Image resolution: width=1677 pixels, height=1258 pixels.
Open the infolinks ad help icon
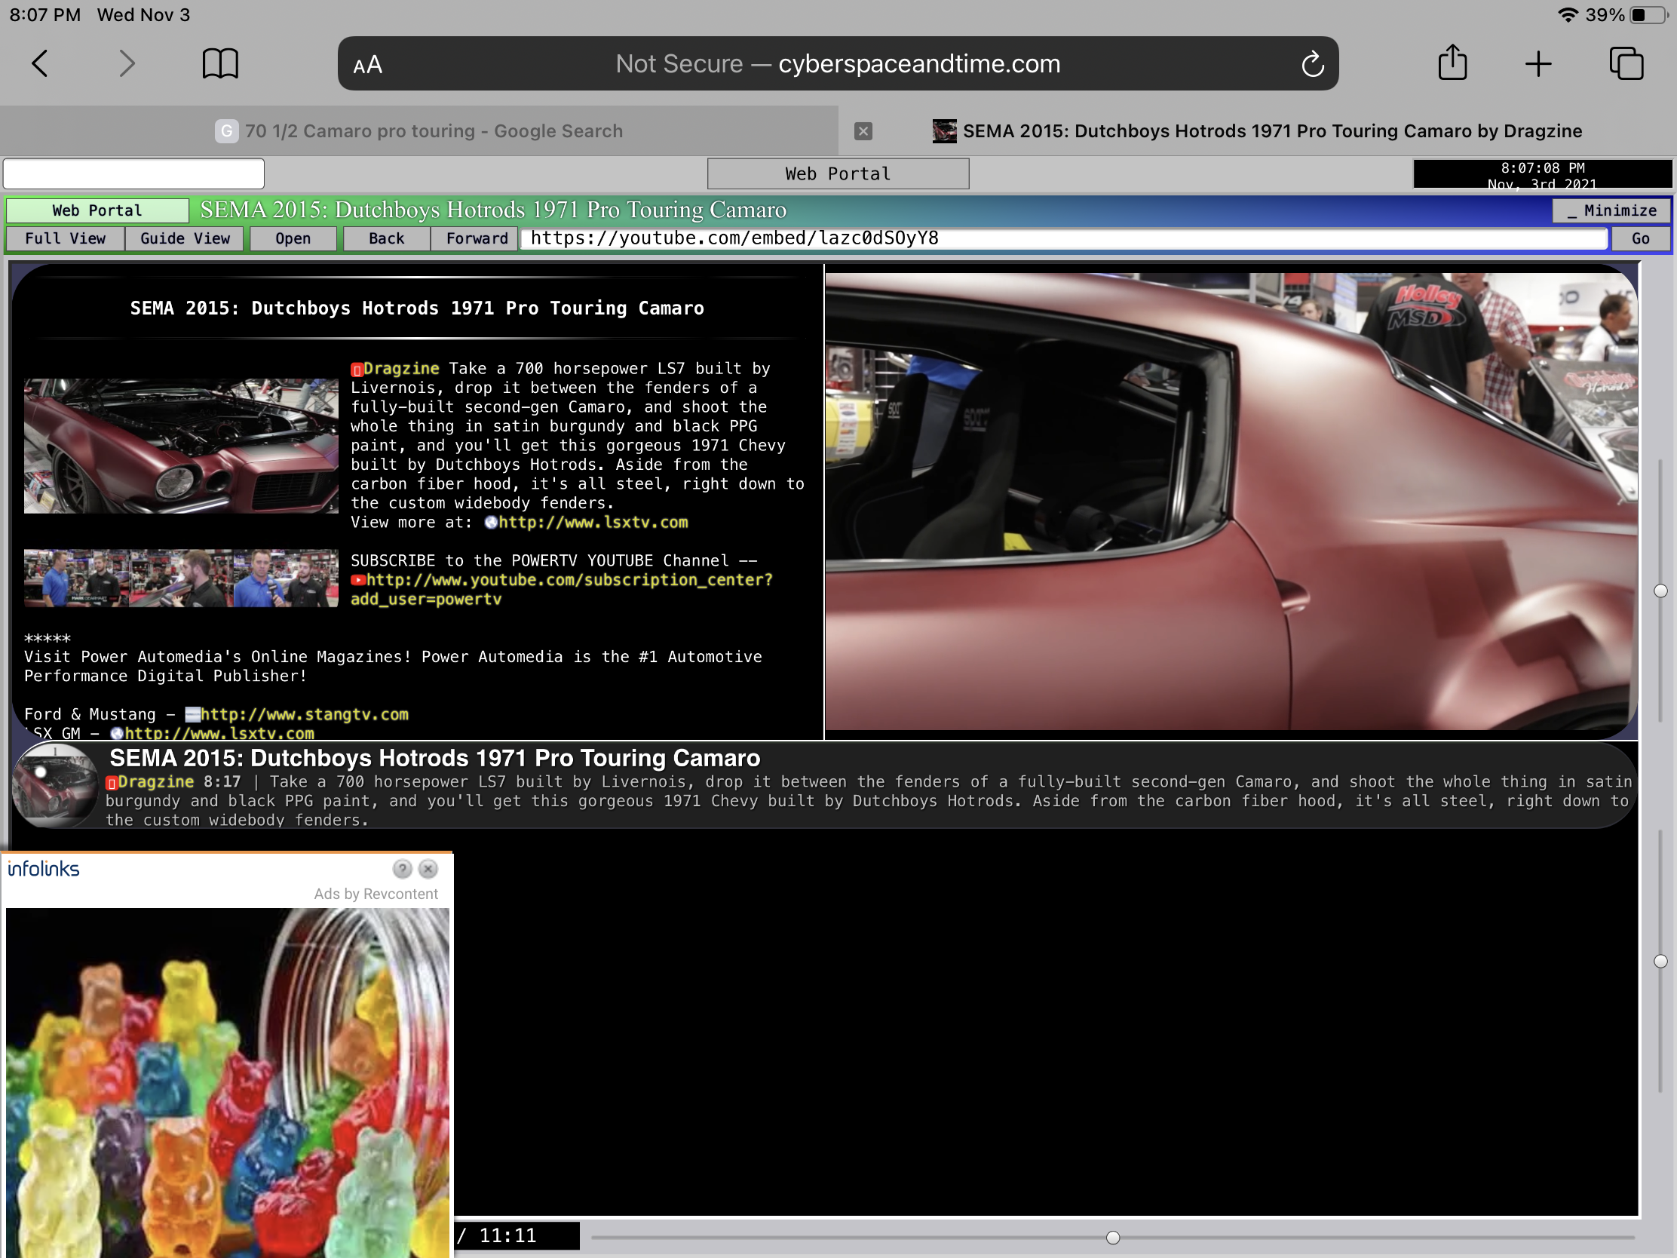pos(403,869)
